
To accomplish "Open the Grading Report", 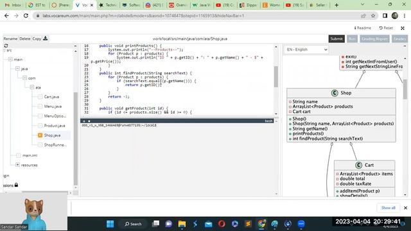I will click(x=374, y=38).
